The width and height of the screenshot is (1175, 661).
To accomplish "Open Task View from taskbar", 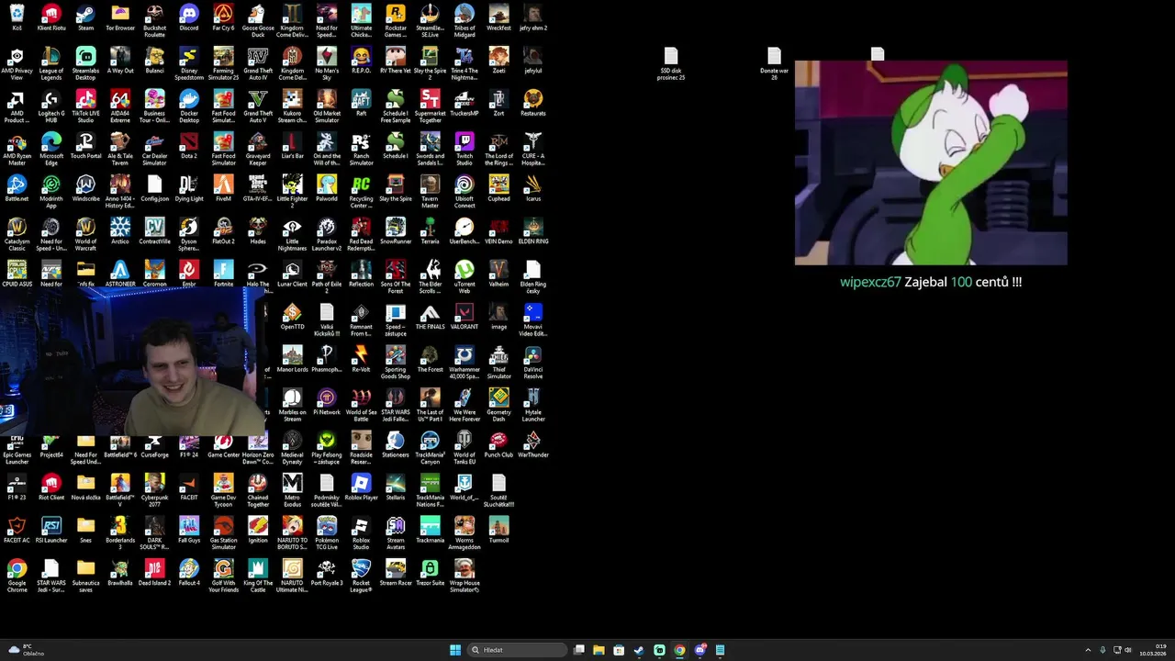I will point(578,650).
